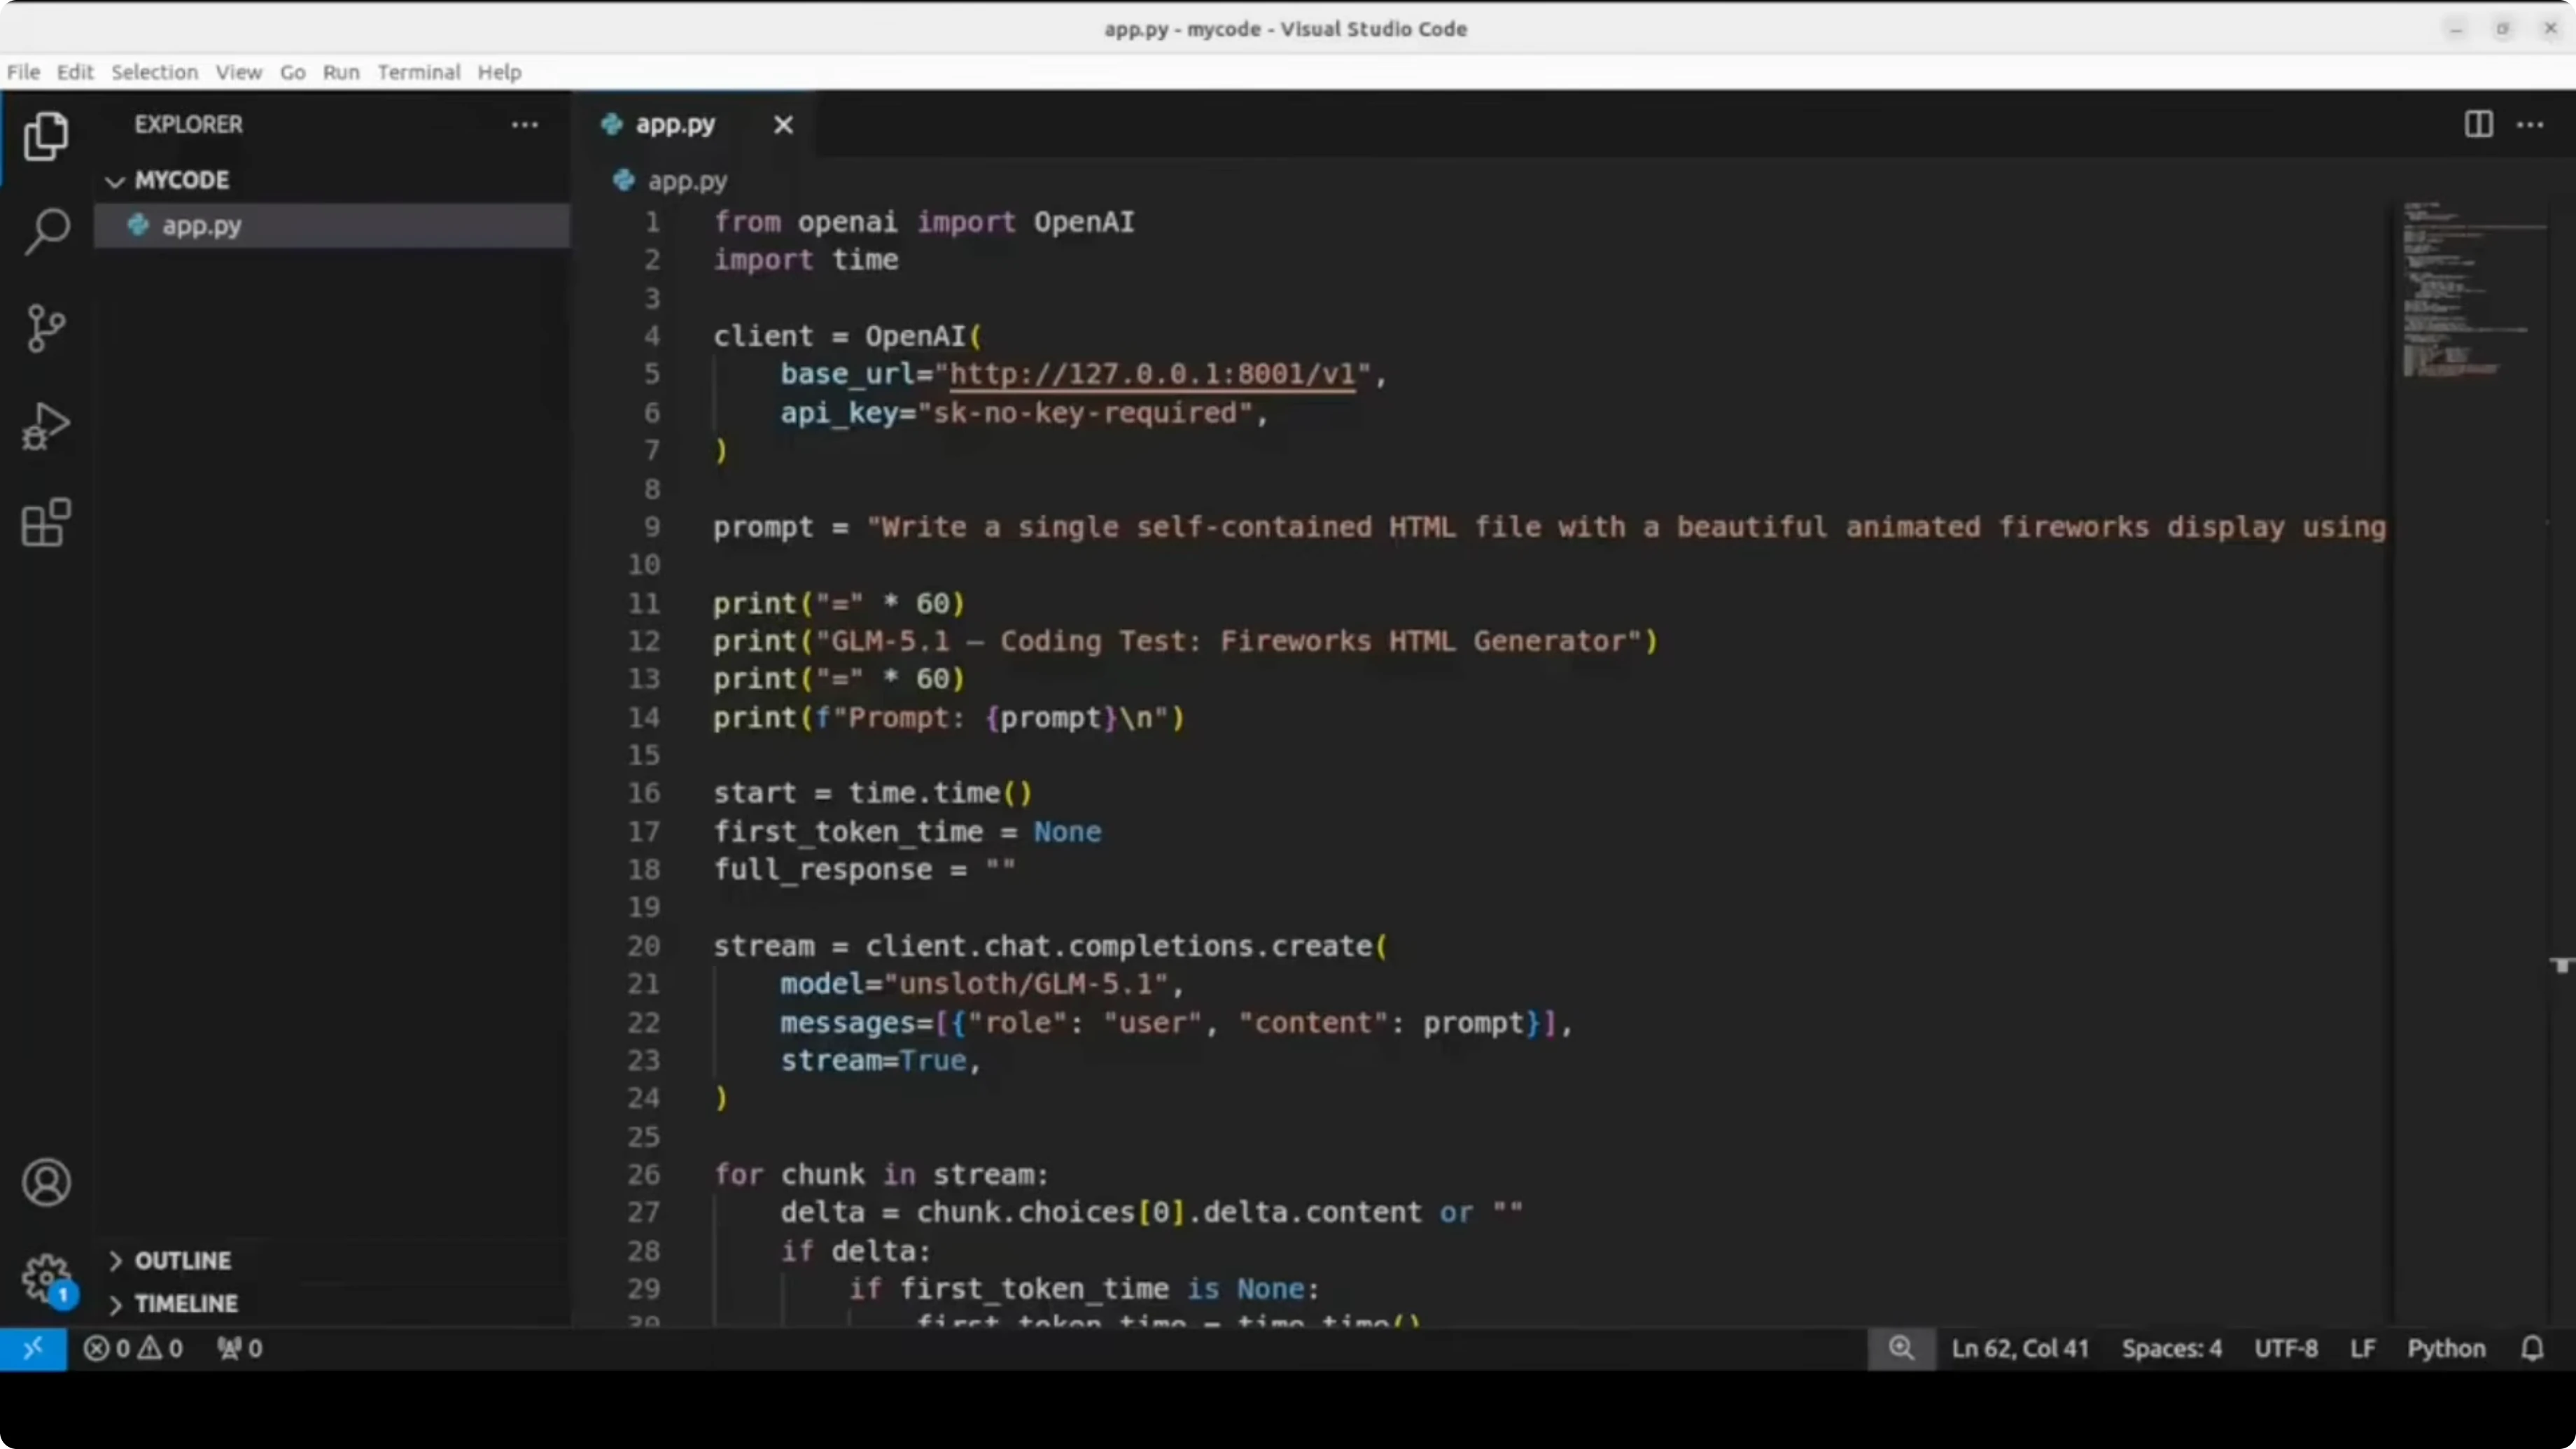Open the Search view in activity bar
The width and height of the screenshot is (2576, 1449).
46,231
